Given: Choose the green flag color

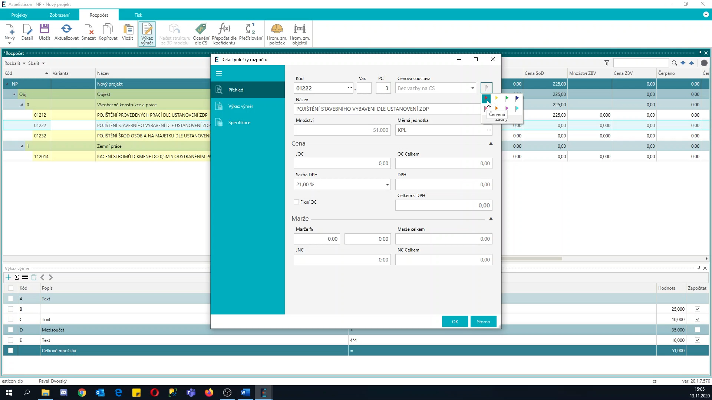Looking at the screenshot, I should 507,98.
